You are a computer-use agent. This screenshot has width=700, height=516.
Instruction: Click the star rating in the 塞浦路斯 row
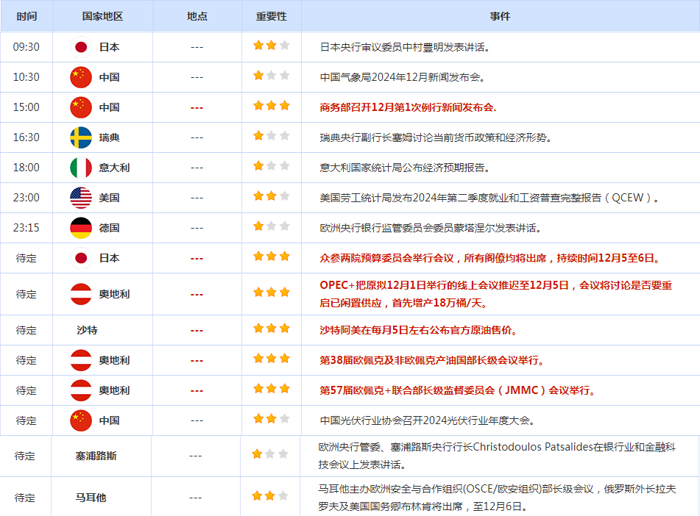pyautogui.click(x=270, y=454)
